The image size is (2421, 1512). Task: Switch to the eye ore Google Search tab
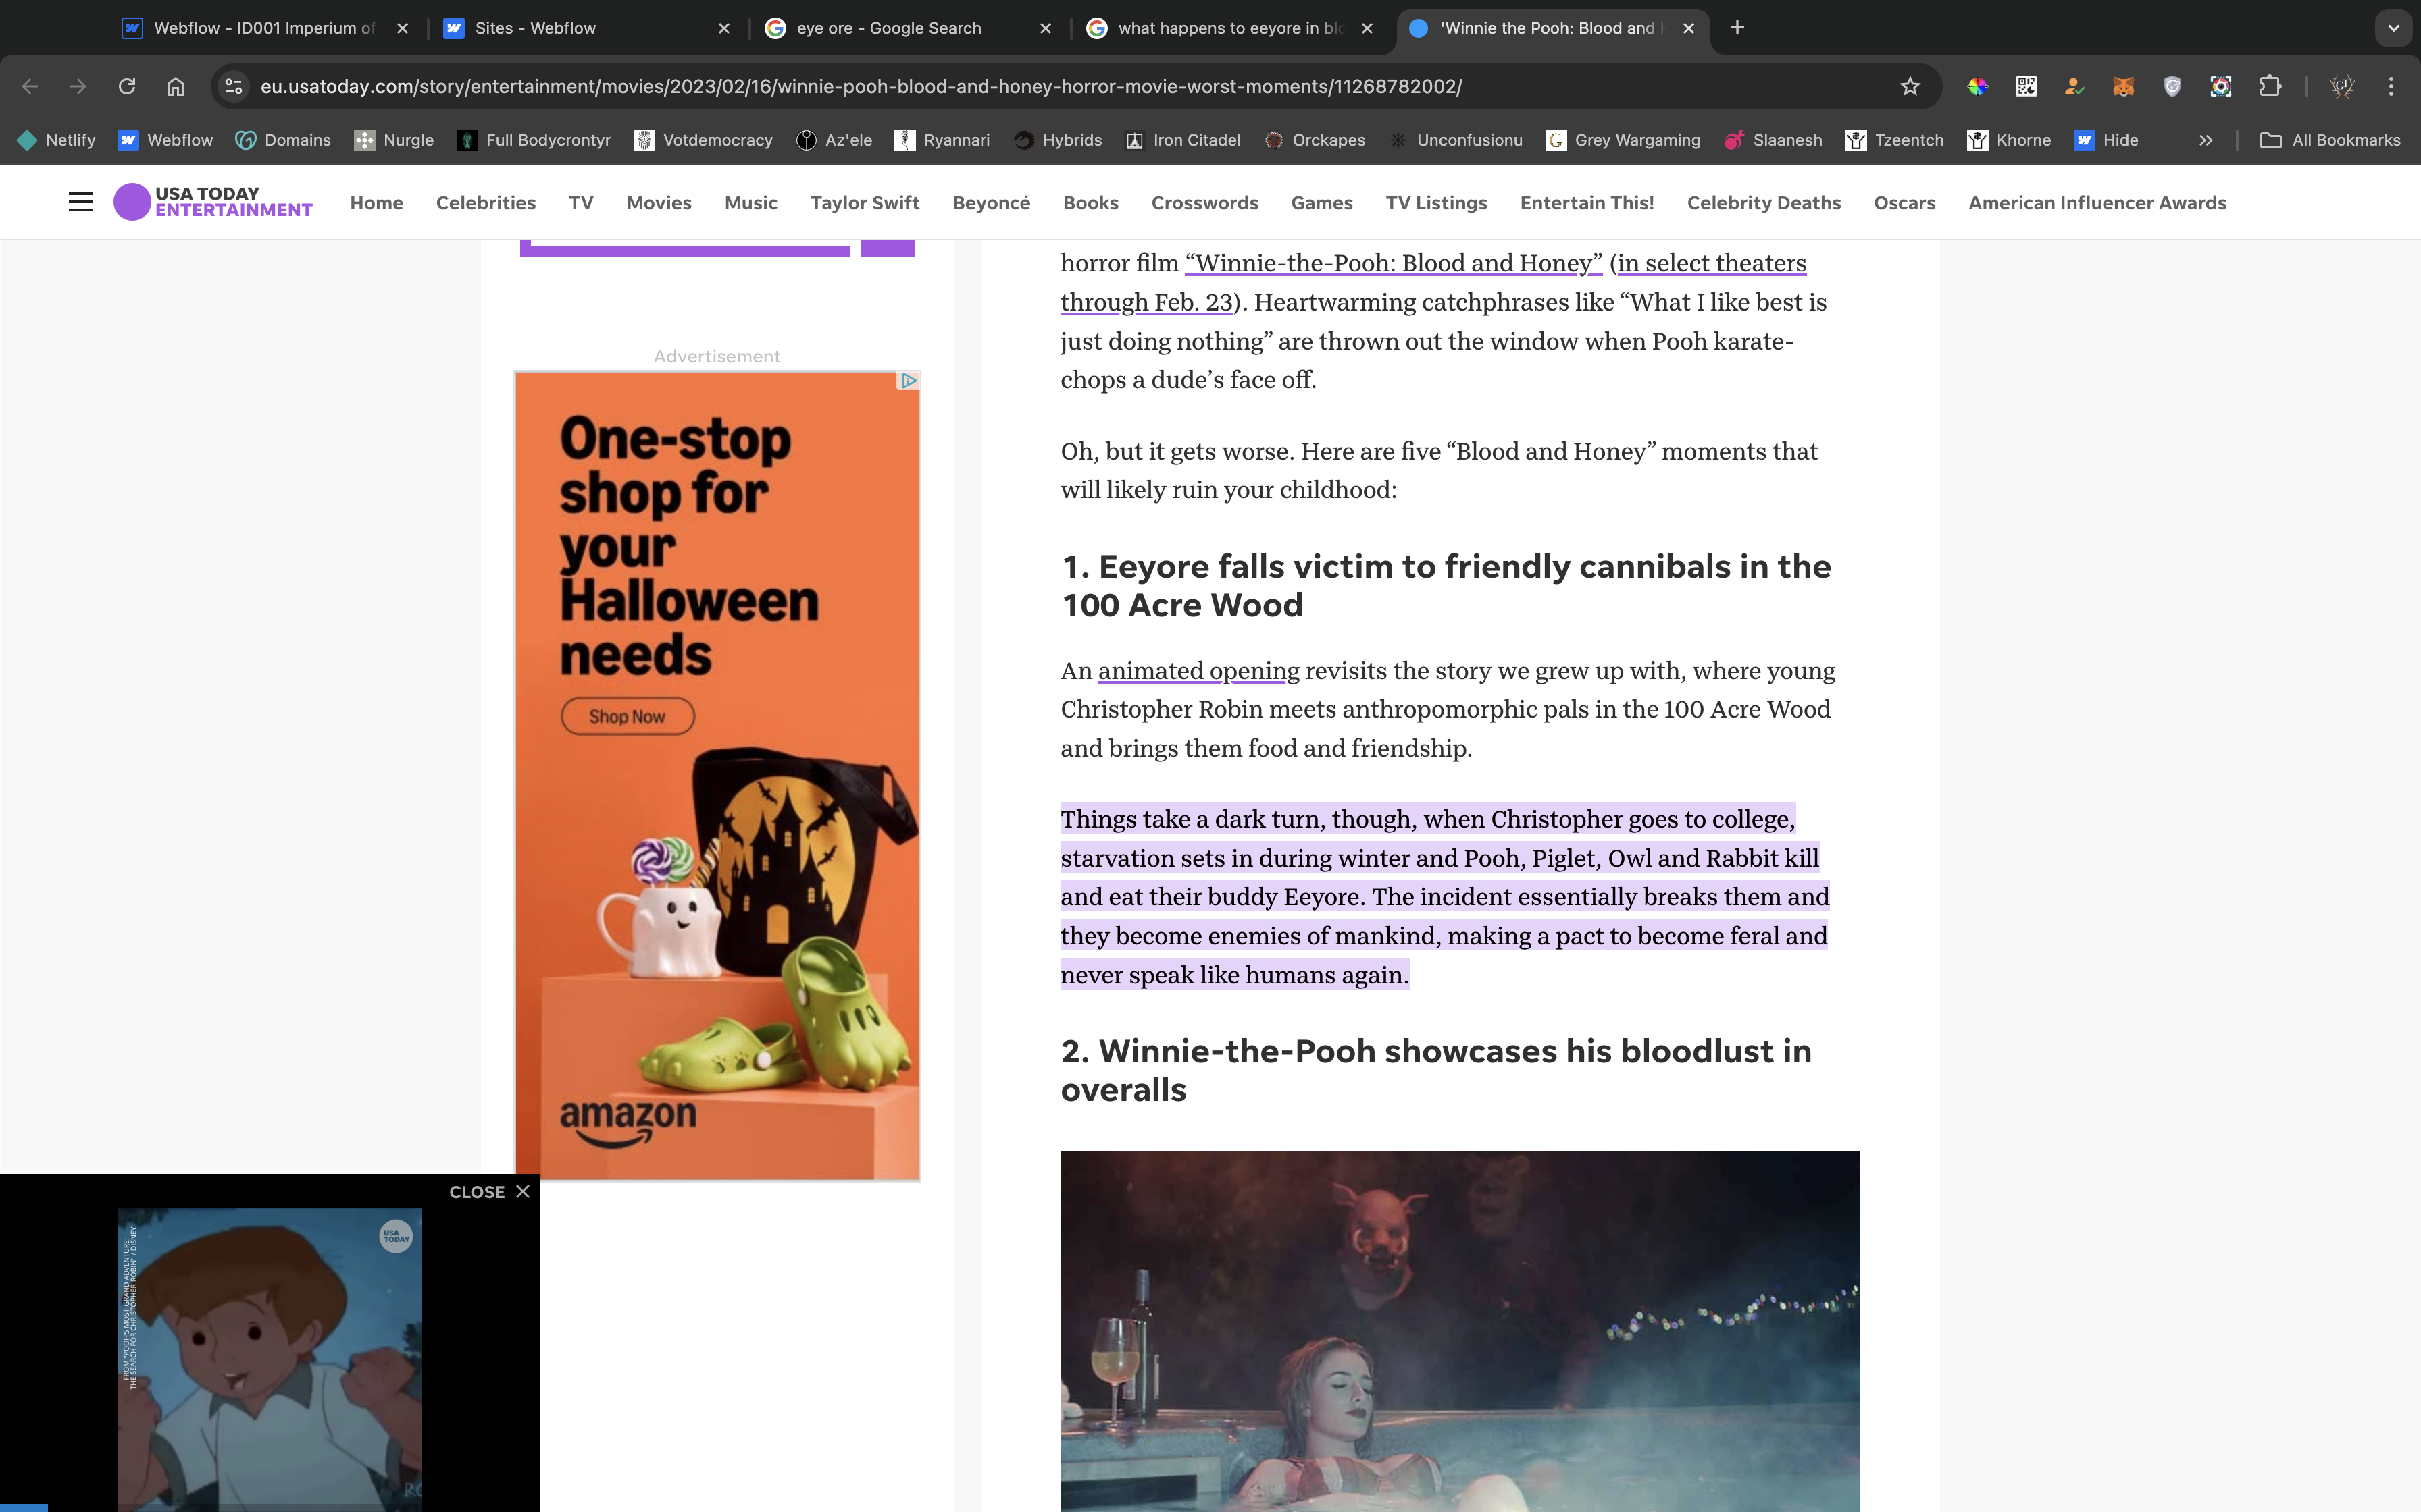888,28
